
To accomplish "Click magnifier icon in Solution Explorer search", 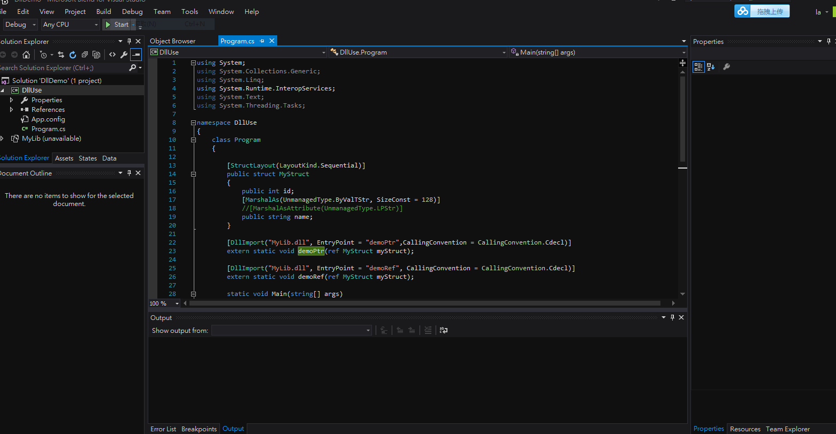I will (x=132, y=68).
